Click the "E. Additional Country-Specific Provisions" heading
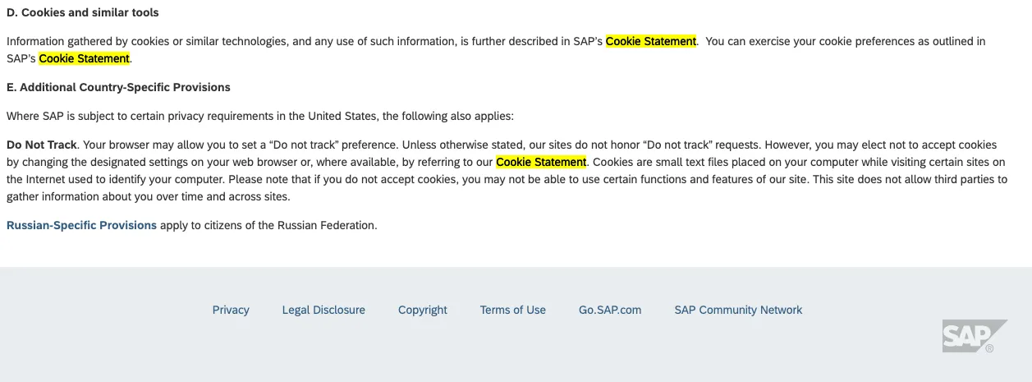1032x382 pixels. point(118,87)
